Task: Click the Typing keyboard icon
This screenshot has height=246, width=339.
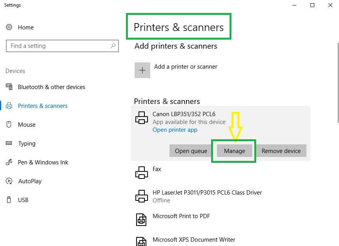Action: tap(9, 143)
